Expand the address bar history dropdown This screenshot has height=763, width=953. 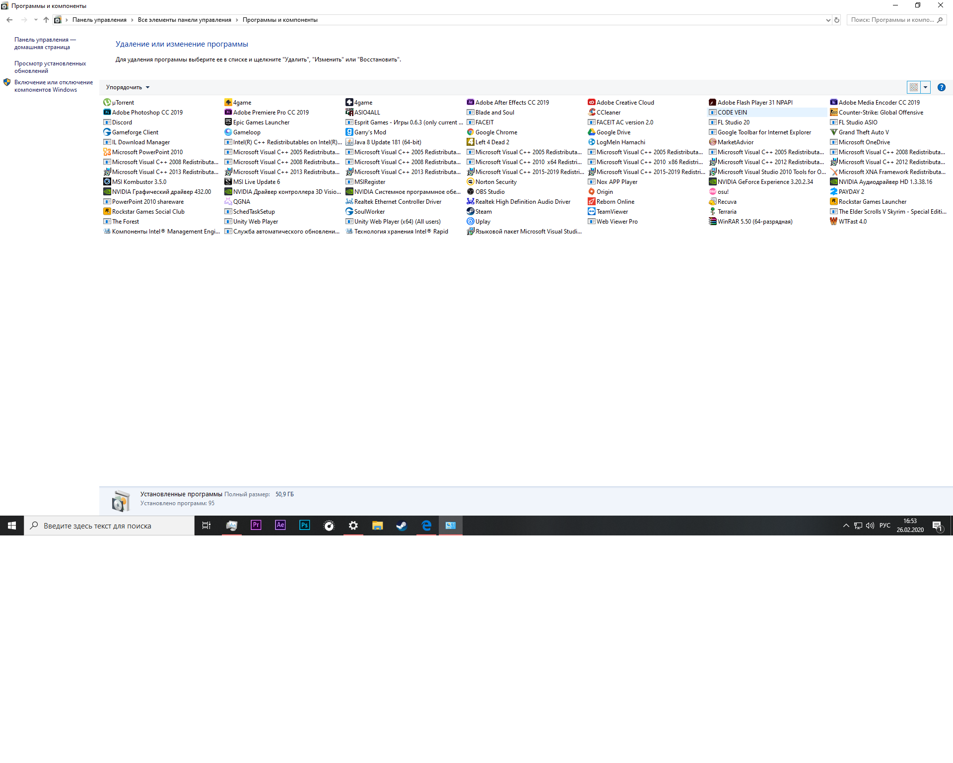click(x=828, y=20)
